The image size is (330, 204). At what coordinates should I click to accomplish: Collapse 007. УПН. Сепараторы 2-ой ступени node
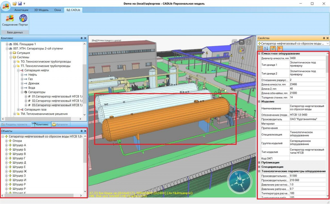(7, 48)
